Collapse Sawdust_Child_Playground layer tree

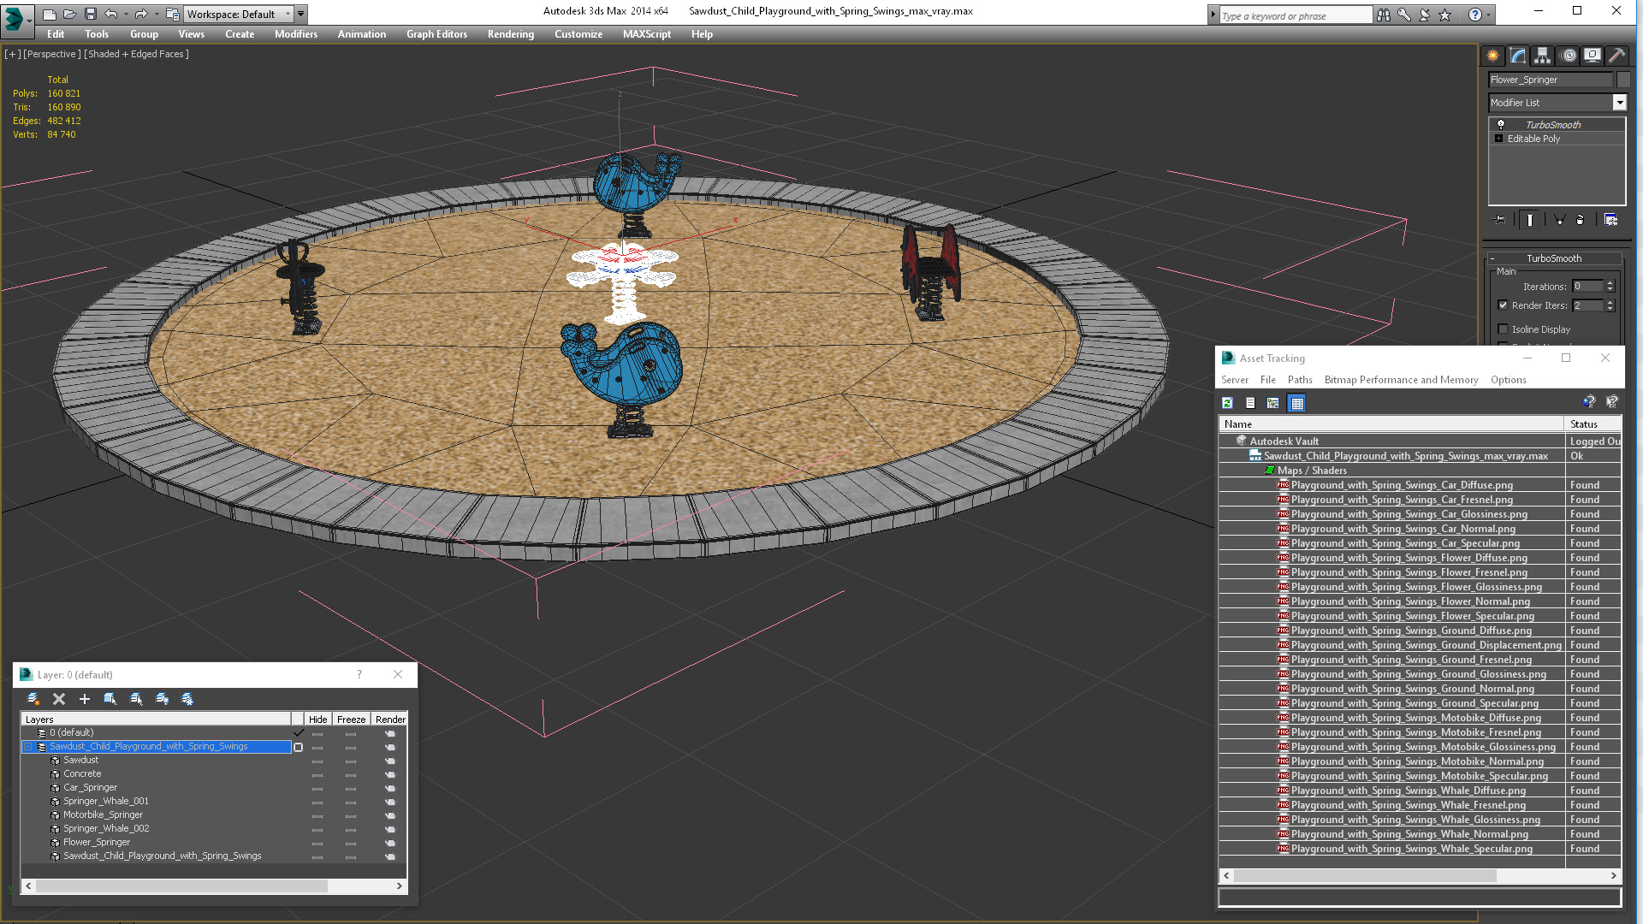tap(27, 747)
